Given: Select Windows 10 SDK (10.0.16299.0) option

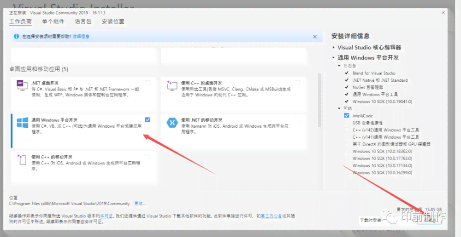Looking at the screenshot, I should tap(382, 173).
